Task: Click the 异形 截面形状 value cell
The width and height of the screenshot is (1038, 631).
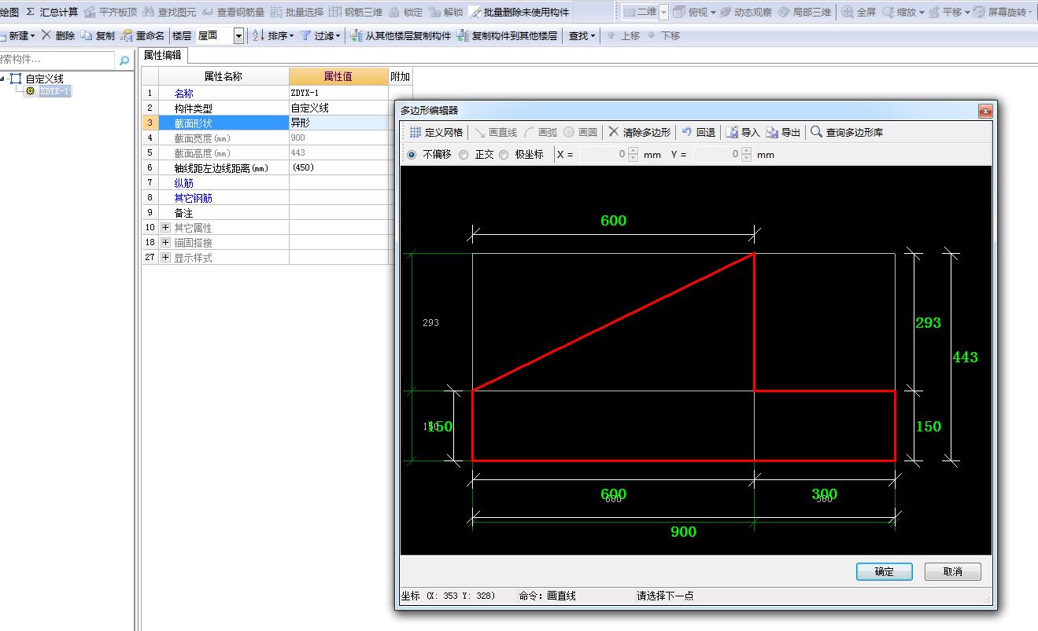Action: point(338,123)
